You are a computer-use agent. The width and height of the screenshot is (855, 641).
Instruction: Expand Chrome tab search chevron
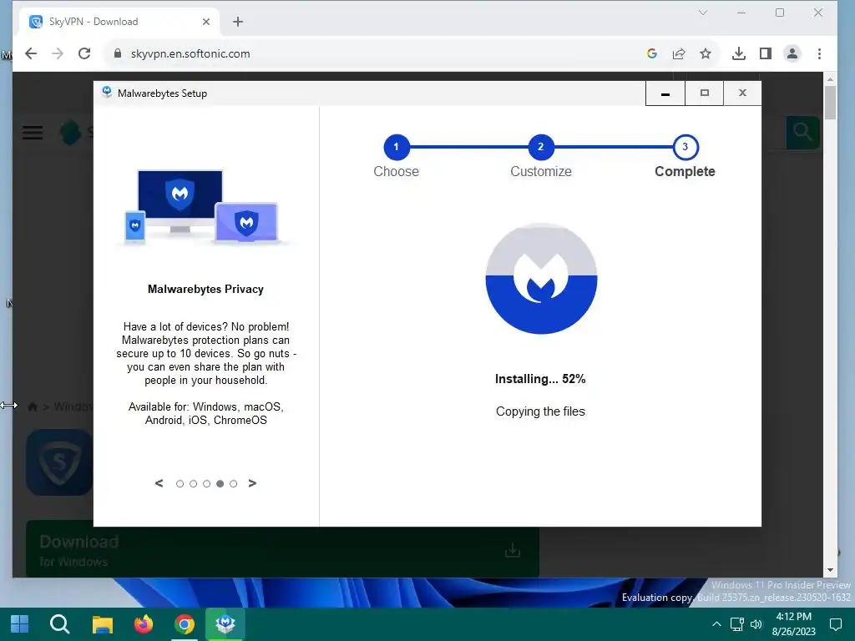pyautogui.click(x=703, y=13)
